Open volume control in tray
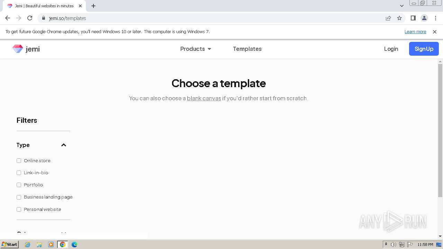 click(x=394, y=245)
